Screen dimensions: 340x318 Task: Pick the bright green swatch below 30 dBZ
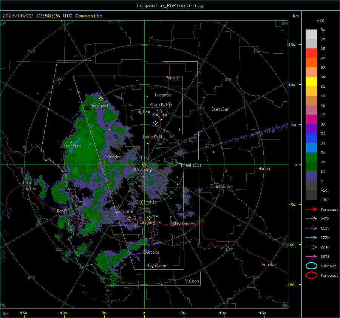[x=311, y=157]
